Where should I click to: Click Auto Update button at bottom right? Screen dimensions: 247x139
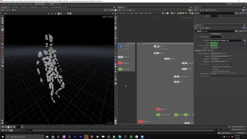(241, 133)
